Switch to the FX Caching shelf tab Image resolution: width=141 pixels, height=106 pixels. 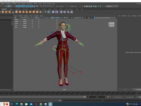pos(37,9)
